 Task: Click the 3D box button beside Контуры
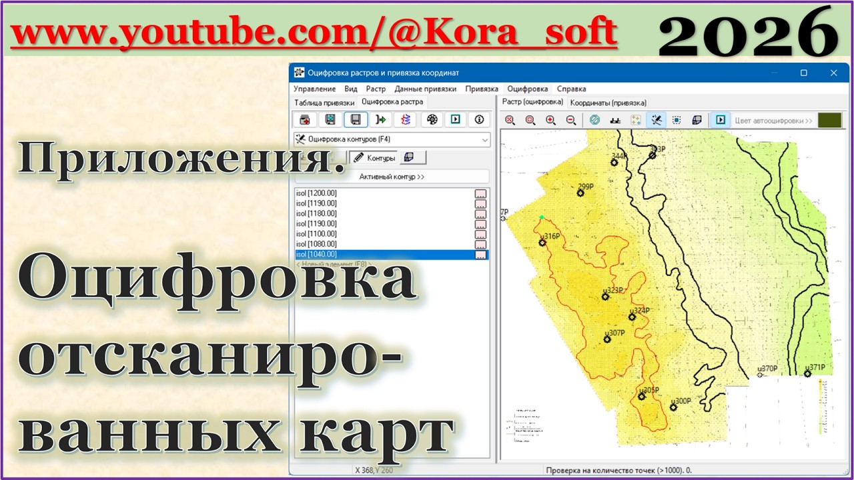[x=414, y=157]
